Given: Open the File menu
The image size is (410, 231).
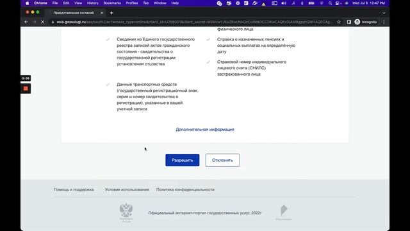Looking at the screenshot, I should click(55, 3).
